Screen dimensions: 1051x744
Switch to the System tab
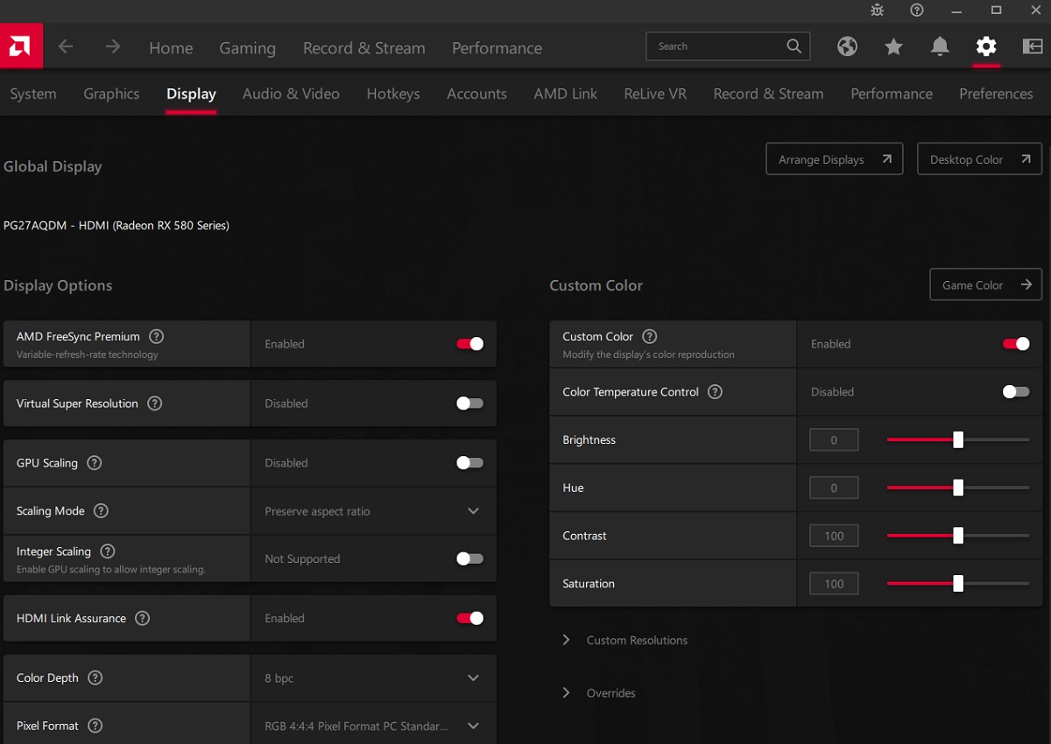(x=33, y=94)
